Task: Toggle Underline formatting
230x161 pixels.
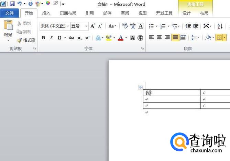Action: click(x=59, y=38)
